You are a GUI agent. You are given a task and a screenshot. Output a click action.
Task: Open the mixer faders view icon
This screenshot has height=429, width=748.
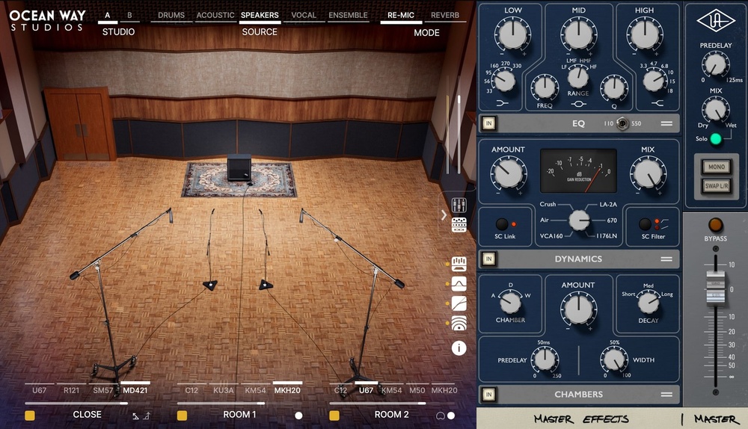(x=459, y=204)
